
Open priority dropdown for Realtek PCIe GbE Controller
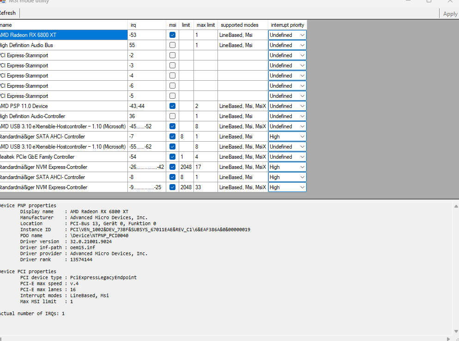[x=287, y=157]
